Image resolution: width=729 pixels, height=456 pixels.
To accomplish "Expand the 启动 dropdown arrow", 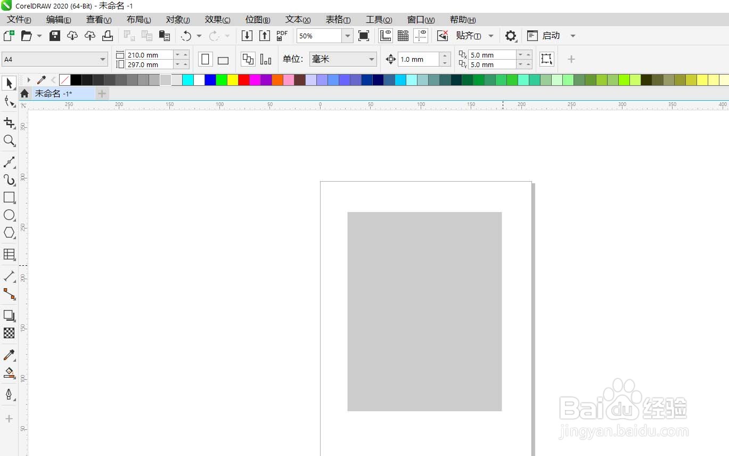I will pos(573,36).
